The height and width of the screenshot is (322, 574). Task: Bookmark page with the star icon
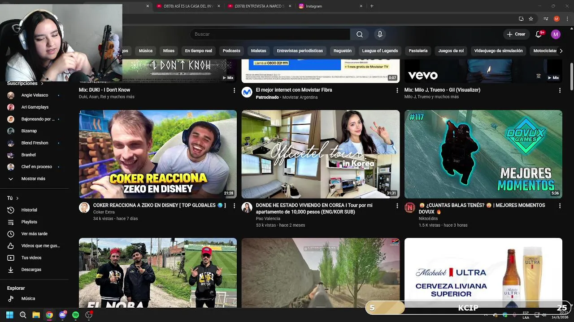click(x=531, y=19)
